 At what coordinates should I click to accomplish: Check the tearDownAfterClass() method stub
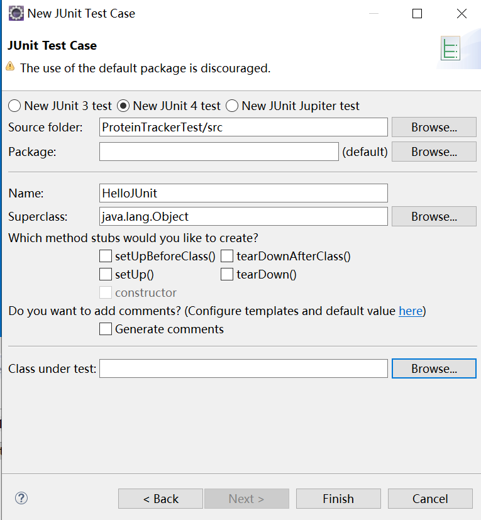227,256
